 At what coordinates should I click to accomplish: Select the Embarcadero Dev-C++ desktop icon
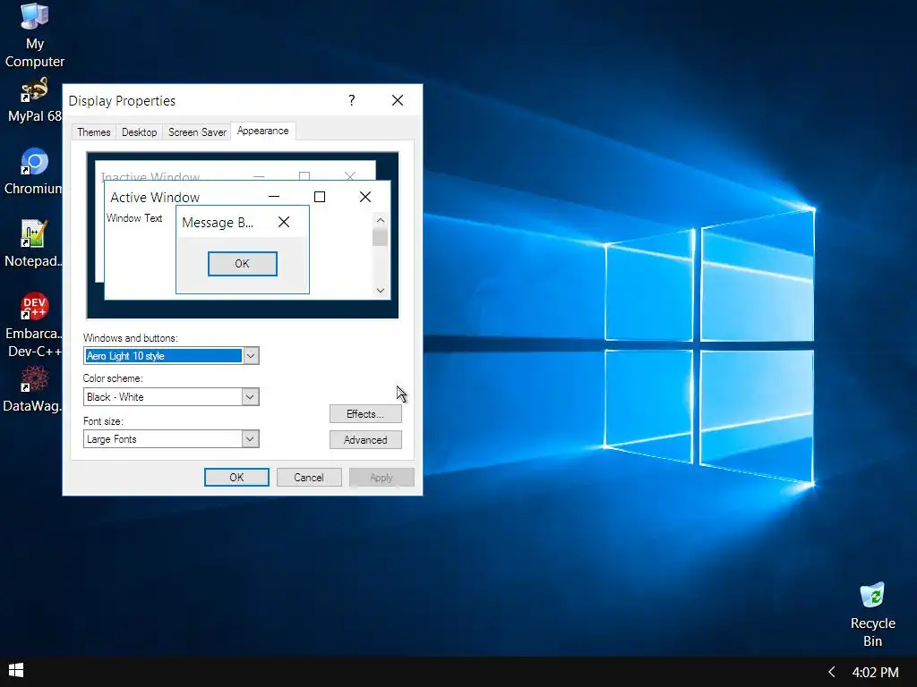coord(35,325)
